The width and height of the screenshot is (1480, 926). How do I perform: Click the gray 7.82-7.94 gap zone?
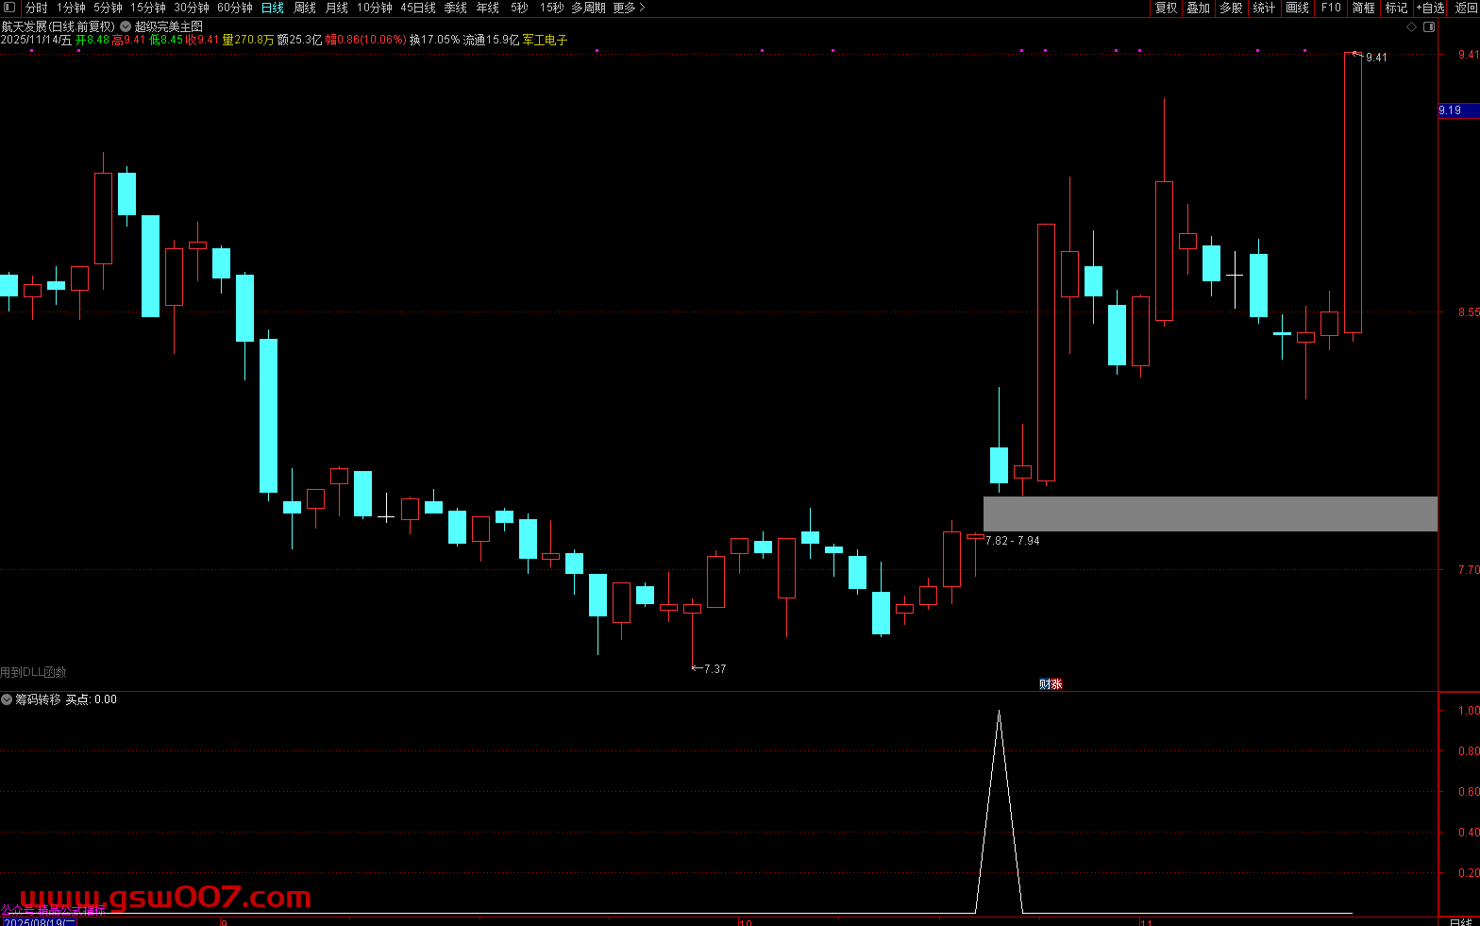coord(1209,514)
